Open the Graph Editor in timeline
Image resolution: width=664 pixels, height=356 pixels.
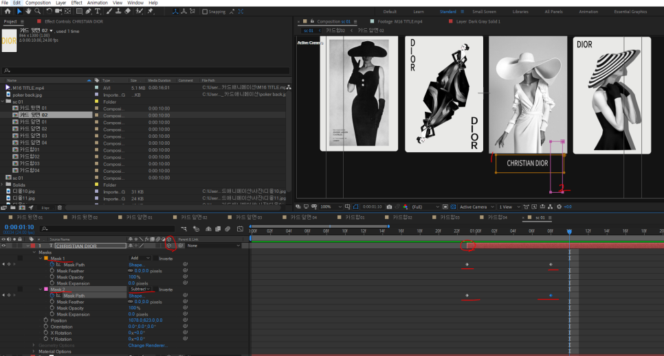point(240,228)
